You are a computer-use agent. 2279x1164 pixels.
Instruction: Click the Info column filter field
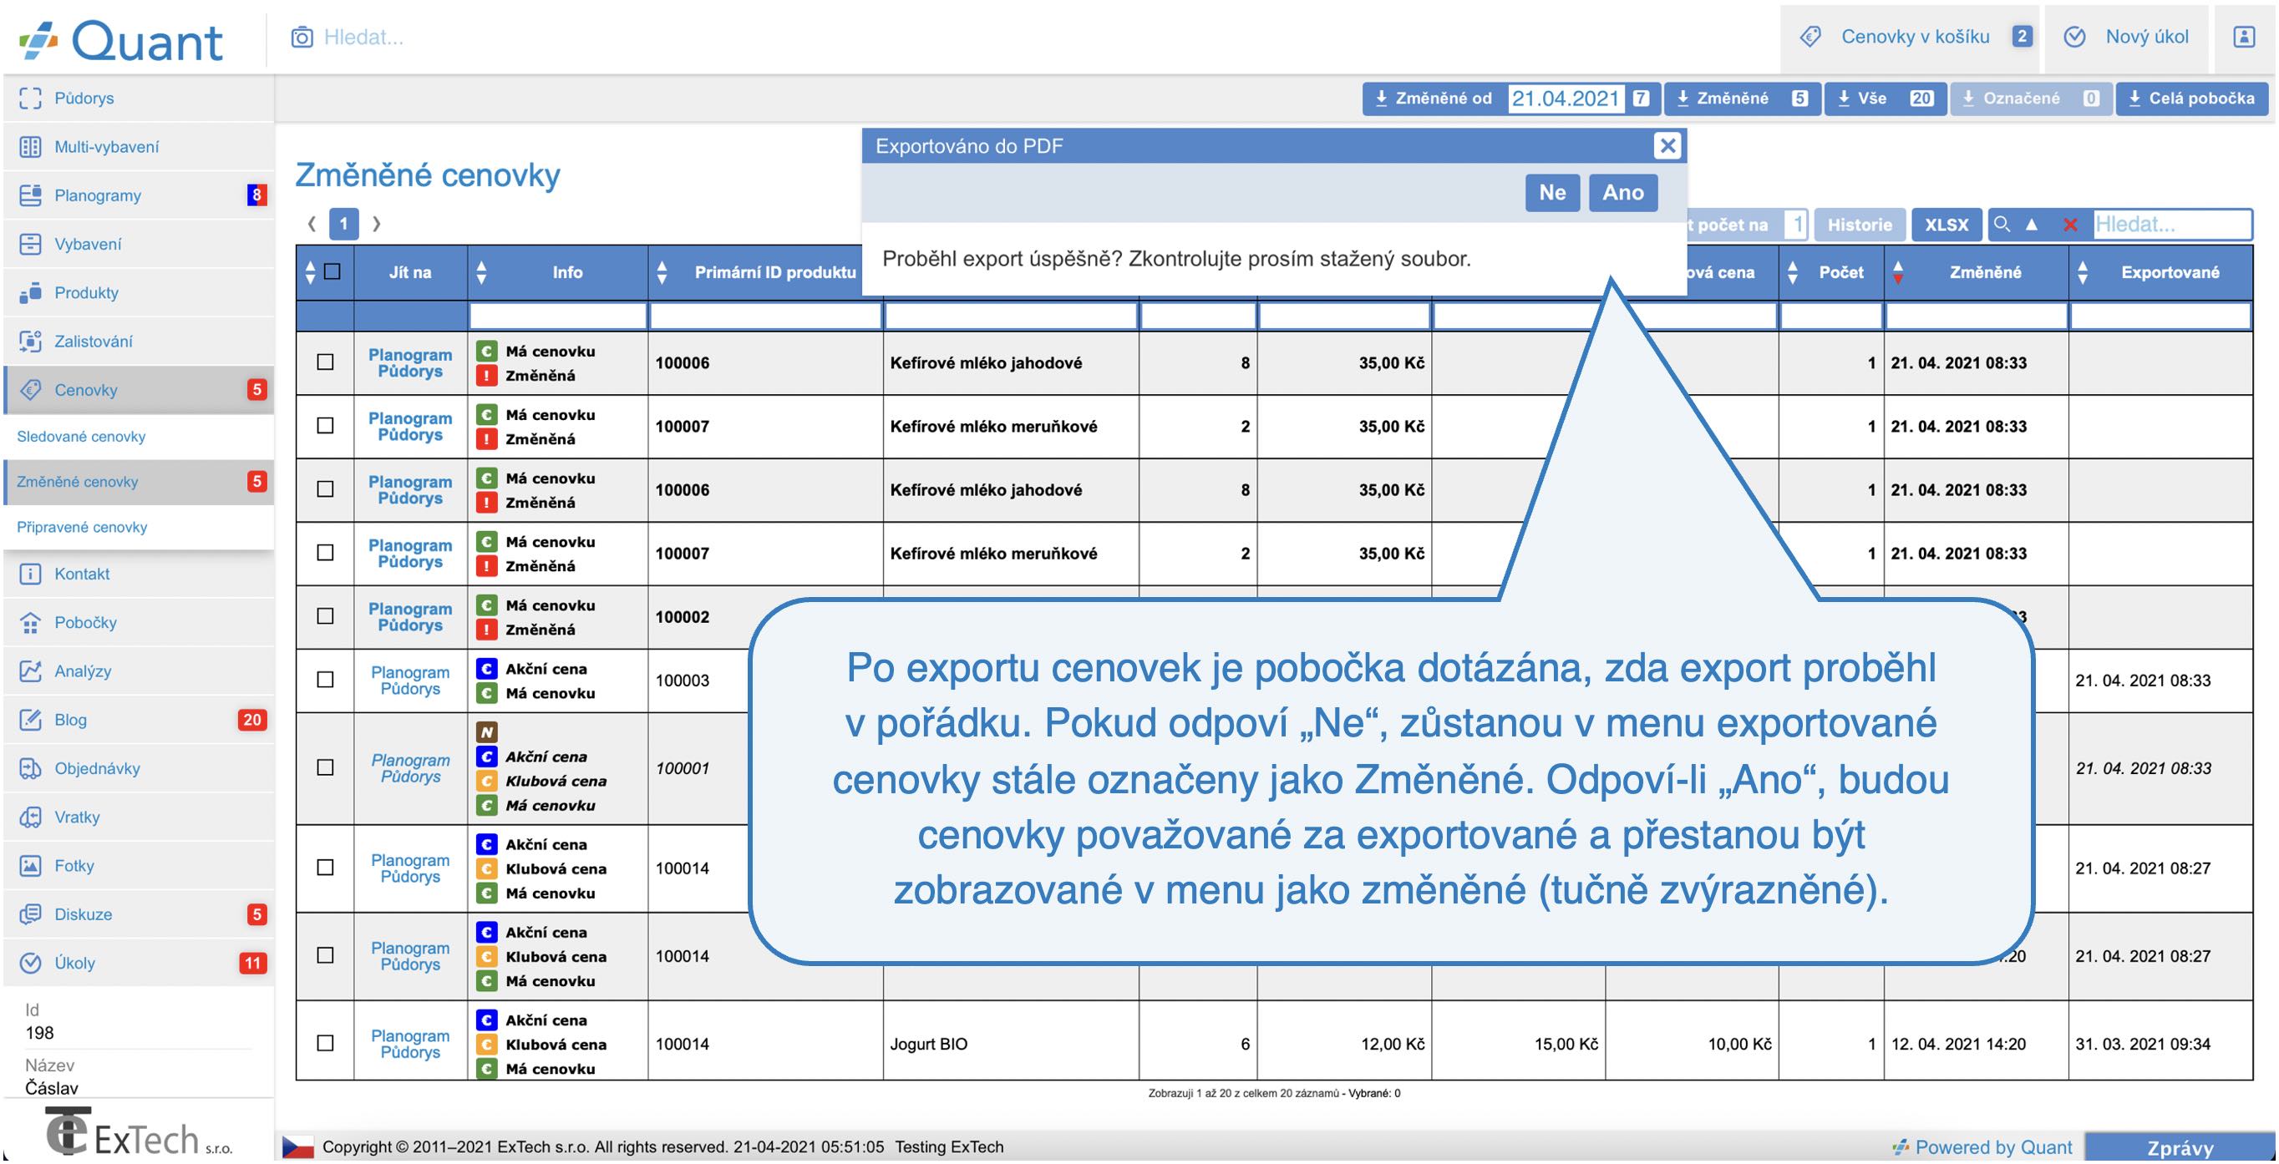tap(558, 316)
